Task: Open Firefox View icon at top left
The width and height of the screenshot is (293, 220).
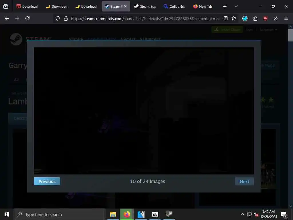Action: (6, 6)
